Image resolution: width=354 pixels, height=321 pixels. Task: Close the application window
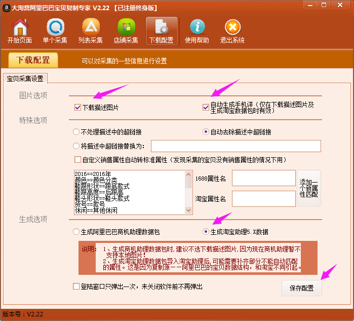340,5
